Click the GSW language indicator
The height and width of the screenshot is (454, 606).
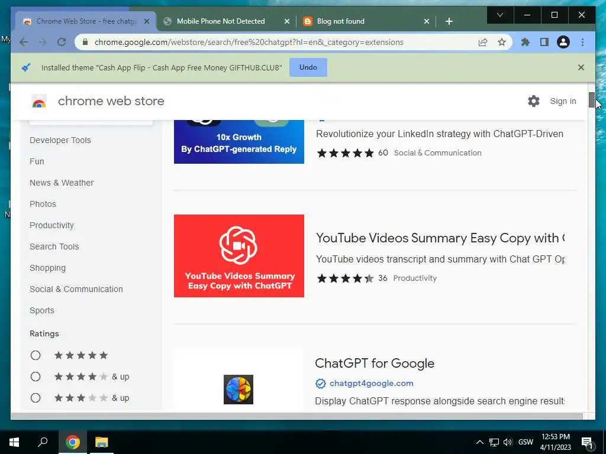[526, 442]
